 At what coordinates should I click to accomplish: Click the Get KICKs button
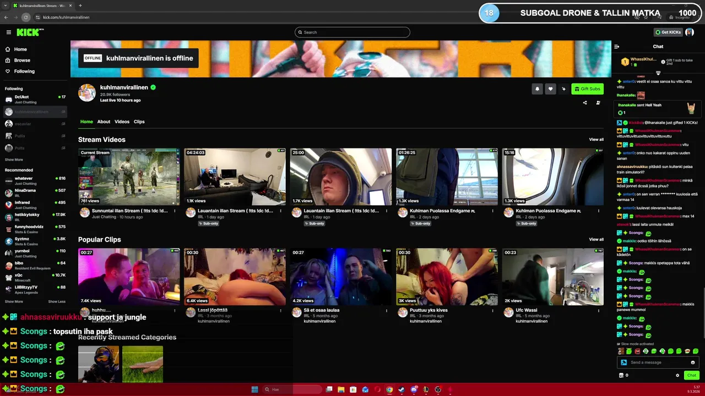coord(668,32)
